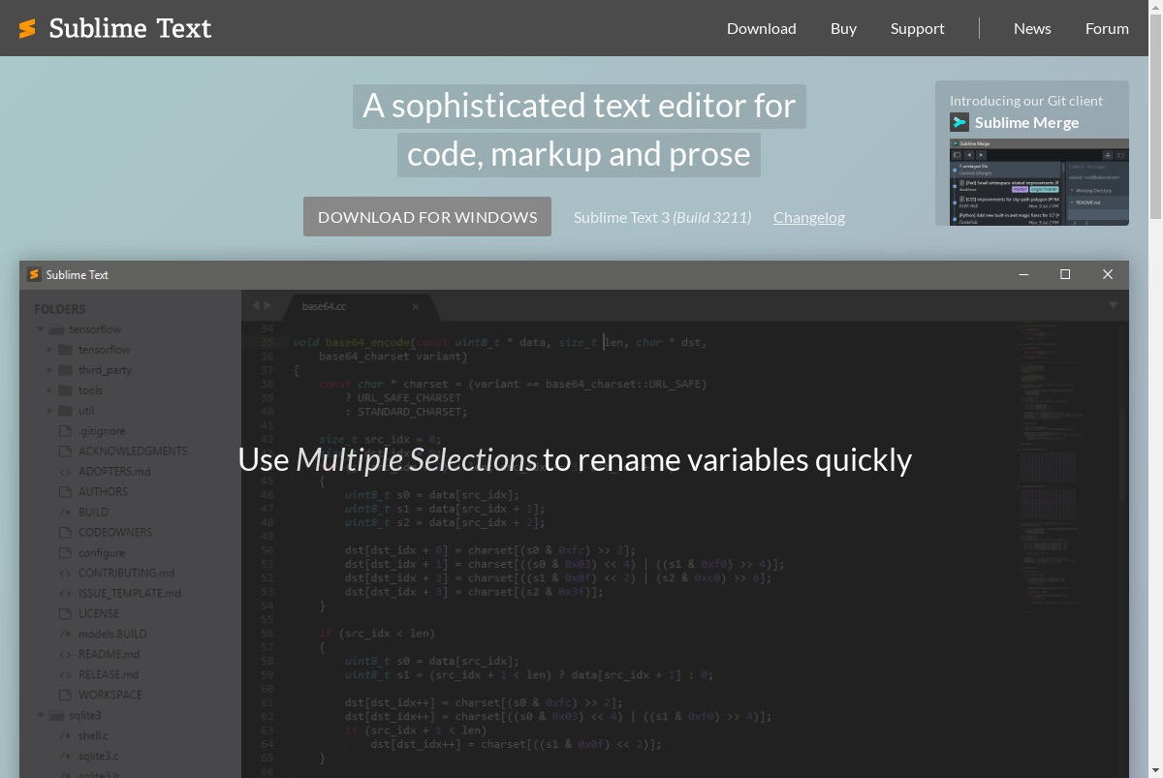Open the Changelog link
Viewport: 1163px width, 778px height.
click(809, 217)
